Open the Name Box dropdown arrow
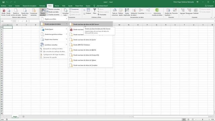This screenshot has height=121, width=215. coord(11,21)
